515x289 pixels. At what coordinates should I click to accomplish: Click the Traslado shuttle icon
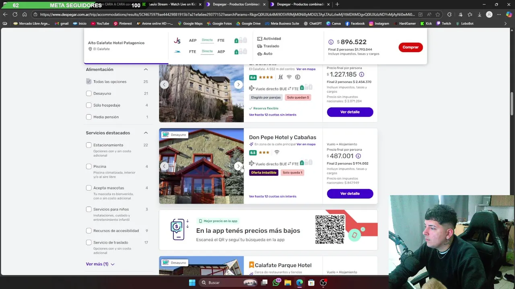(260, 46)
